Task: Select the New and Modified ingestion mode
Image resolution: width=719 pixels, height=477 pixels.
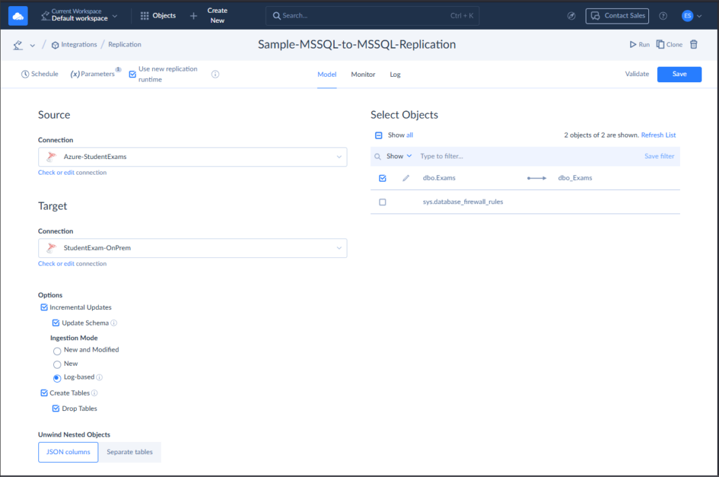Action: [57, 350]
